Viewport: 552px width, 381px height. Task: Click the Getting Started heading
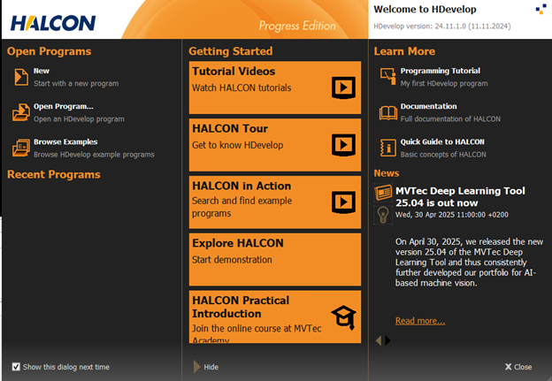pyautogui.click(x=231, y=51)
